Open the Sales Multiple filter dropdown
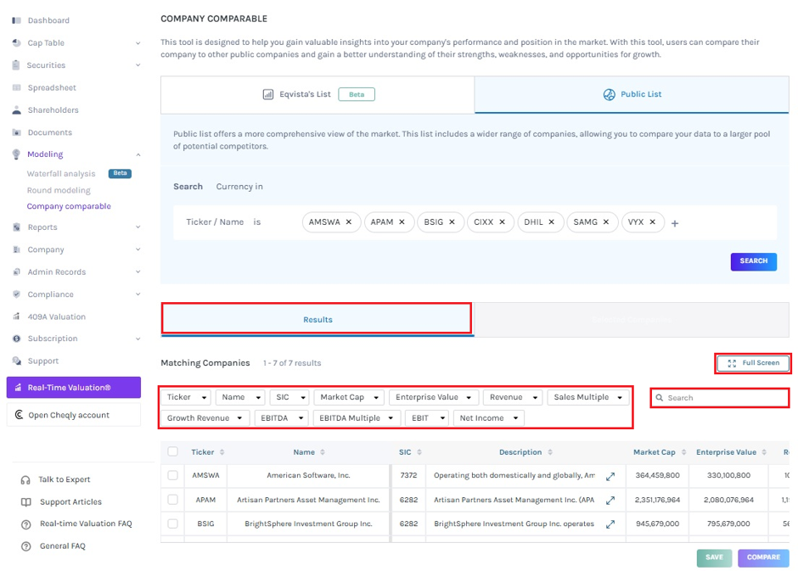This screenshot has height=571, width=798. [587, 397]
